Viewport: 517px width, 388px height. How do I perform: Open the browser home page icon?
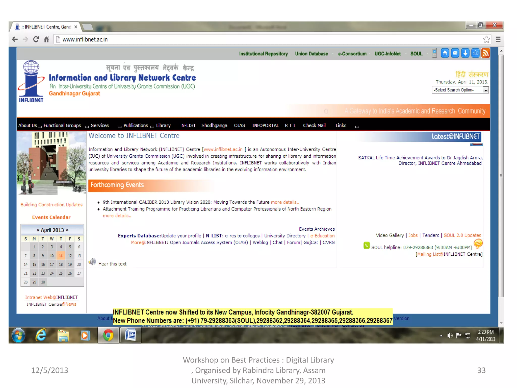(x=46, y=39)
